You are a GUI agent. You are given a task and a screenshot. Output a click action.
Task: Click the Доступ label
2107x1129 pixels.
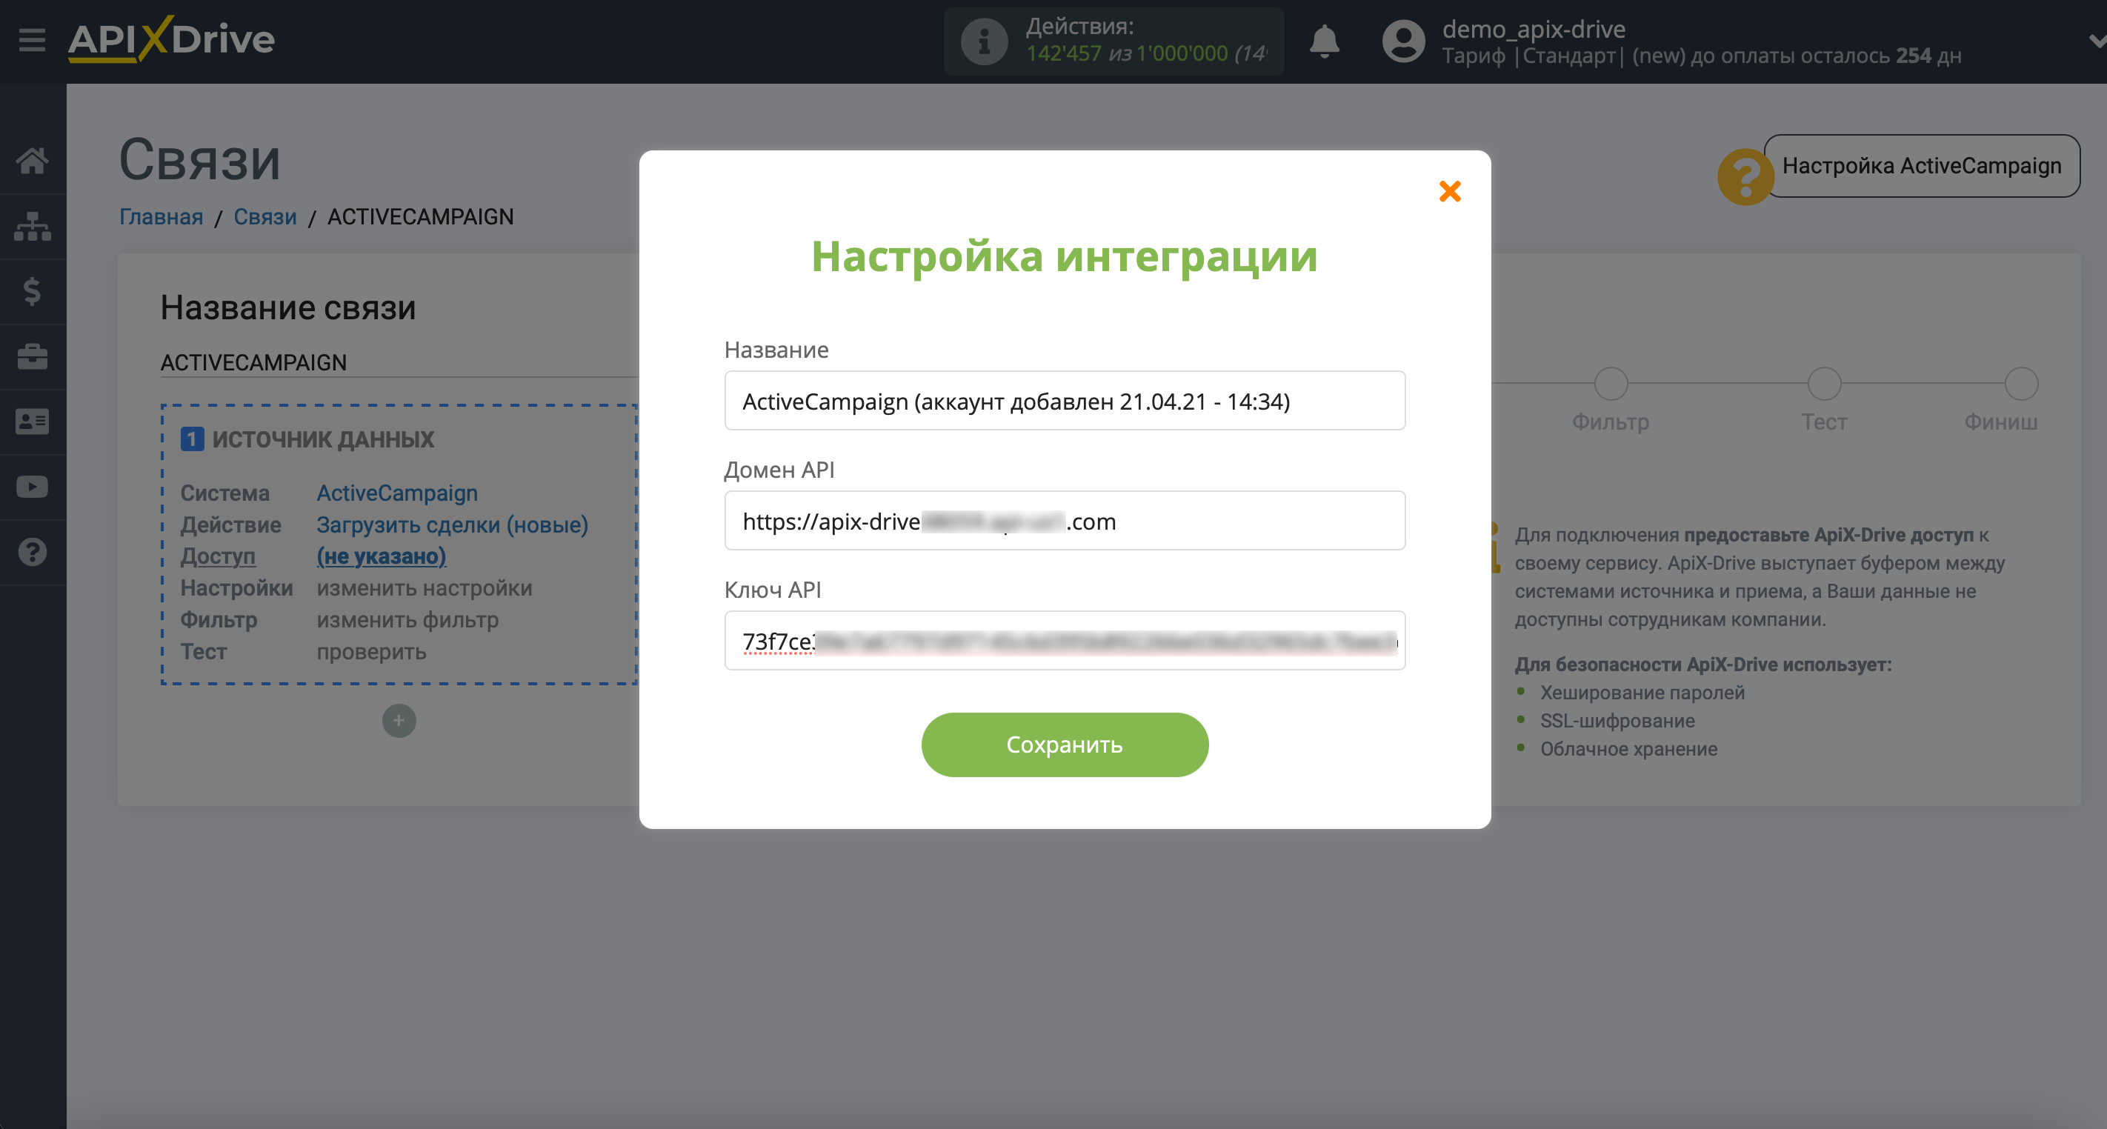(x=218, y=556)
